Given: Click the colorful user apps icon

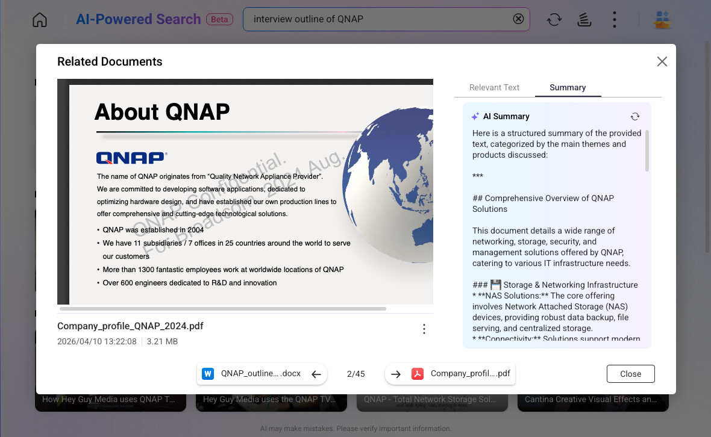Looking at the screenshot, I should tap(662, 19).
